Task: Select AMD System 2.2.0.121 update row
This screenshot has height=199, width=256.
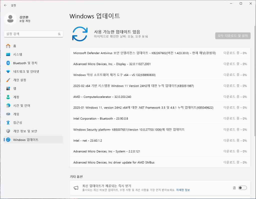Action: [x=160, y=151]
